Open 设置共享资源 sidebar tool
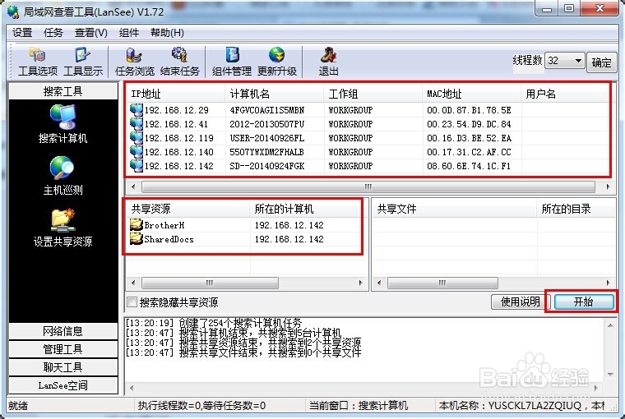This screenshot has height=419, width=625. point(62,228)
